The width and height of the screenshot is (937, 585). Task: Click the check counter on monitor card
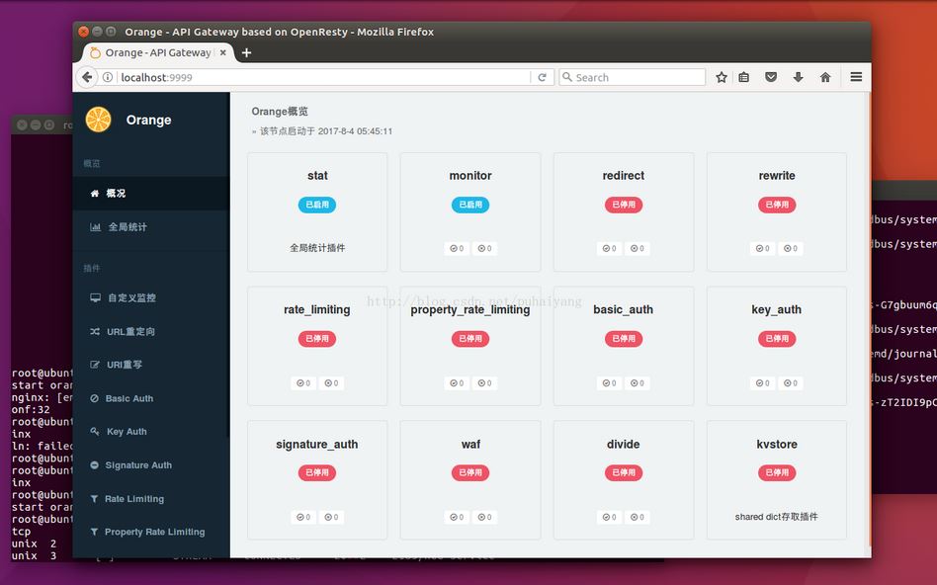457,249
